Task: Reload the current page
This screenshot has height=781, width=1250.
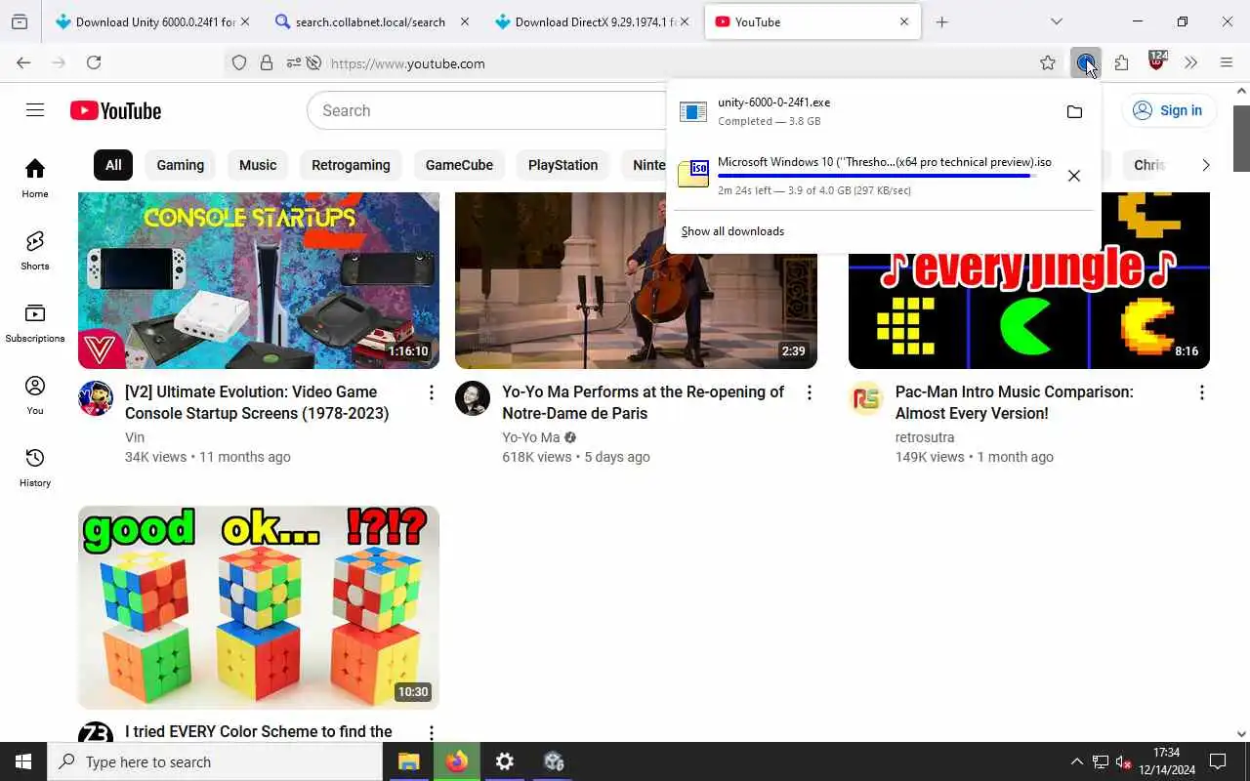Action: click(94, 62)
